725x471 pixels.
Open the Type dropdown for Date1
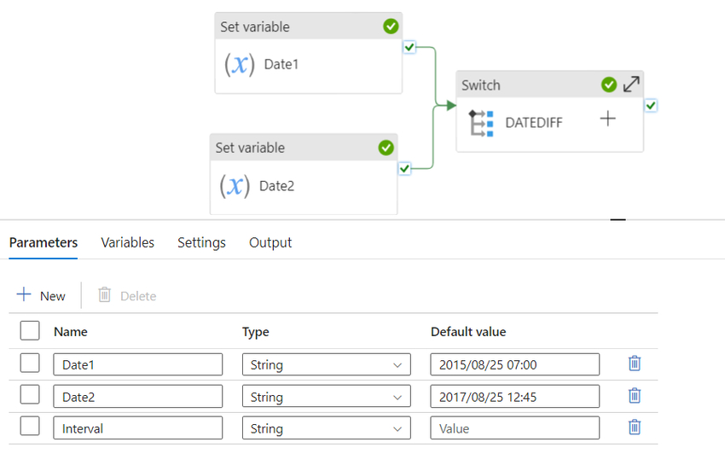coord(326,364)
